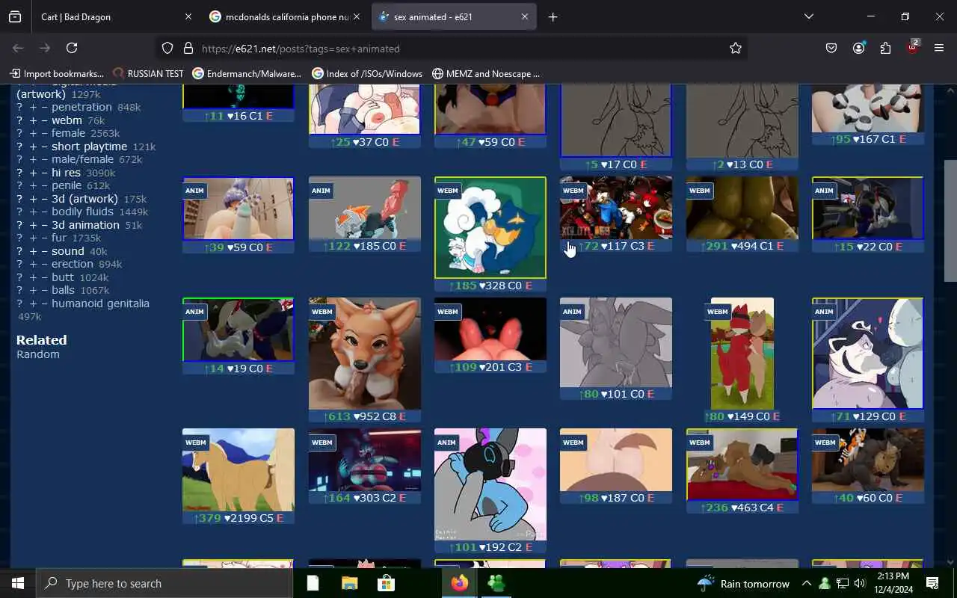The width and height of the screenshot is (957, 598).
Task: Switch to the mcdonalds california phone tab
Action: (283, 16)
